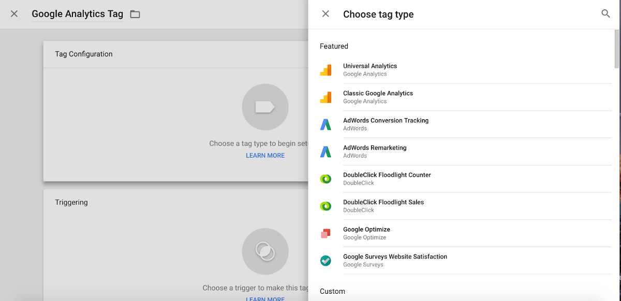Click the tag placeholder in Tag Configuration
This screenshot has height=301, width=621.
click(265, 107)
